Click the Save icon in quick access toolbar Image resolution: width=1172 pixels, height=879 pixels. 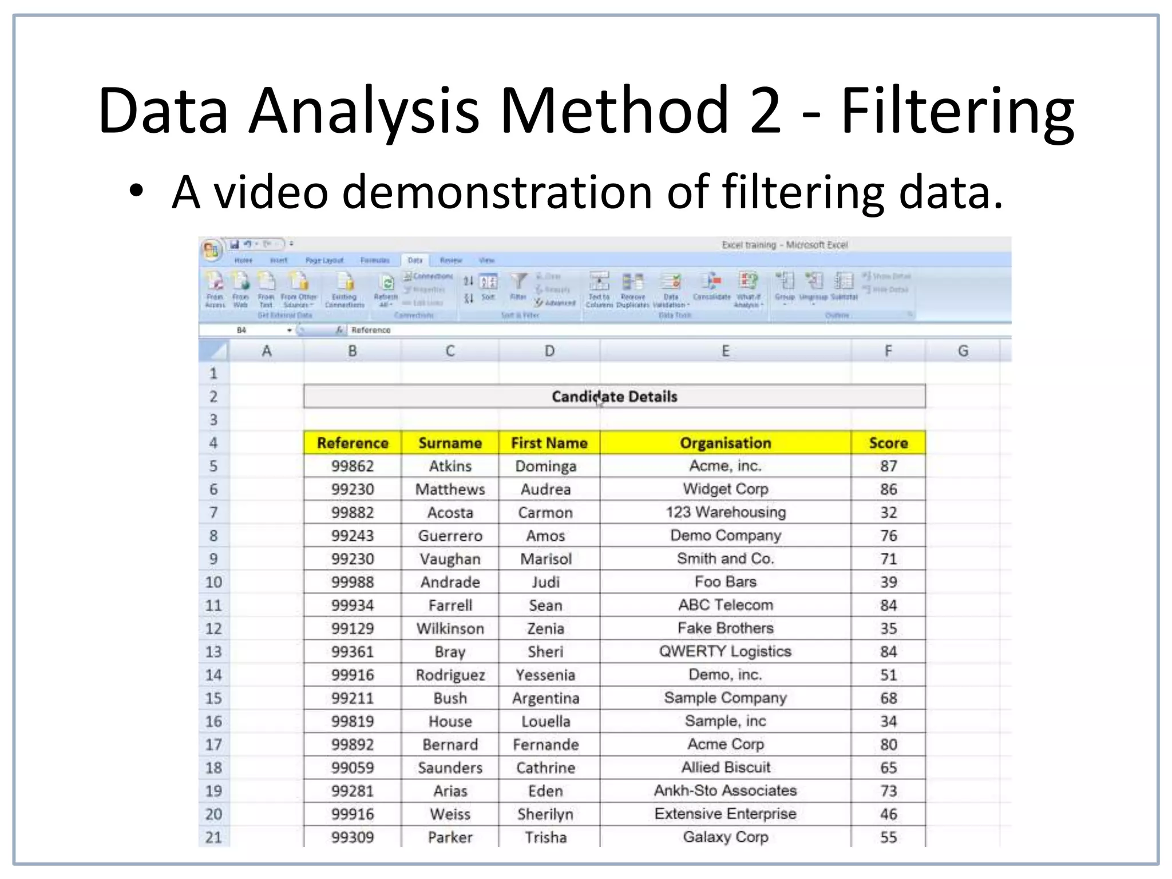coord(235,244)
